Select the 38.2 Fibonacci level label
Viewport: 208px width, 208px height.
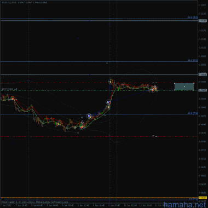[x=193, y=60]
